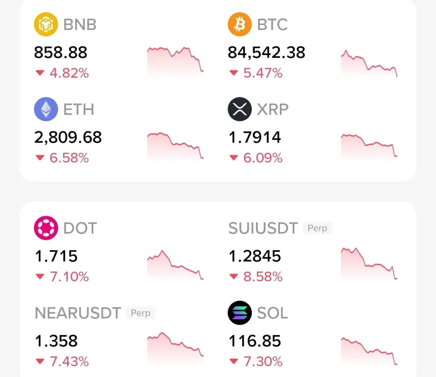This screenshot has width=436, height=377.
Task: Tap the BNB coin logo icon
Action: (46, 24)
